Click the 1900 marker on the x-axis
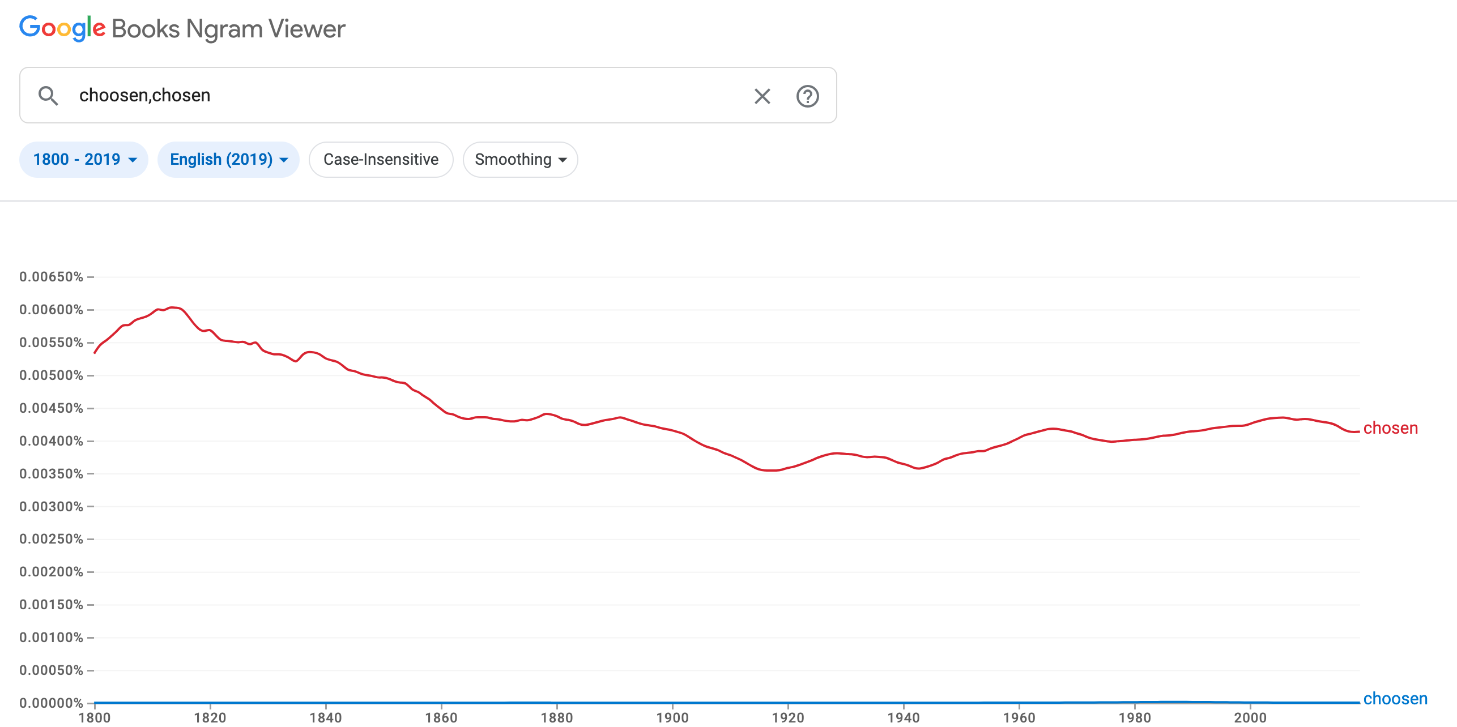Viewport: 1457px width, 727px height. pyautogui.click(x=672, y=717)
